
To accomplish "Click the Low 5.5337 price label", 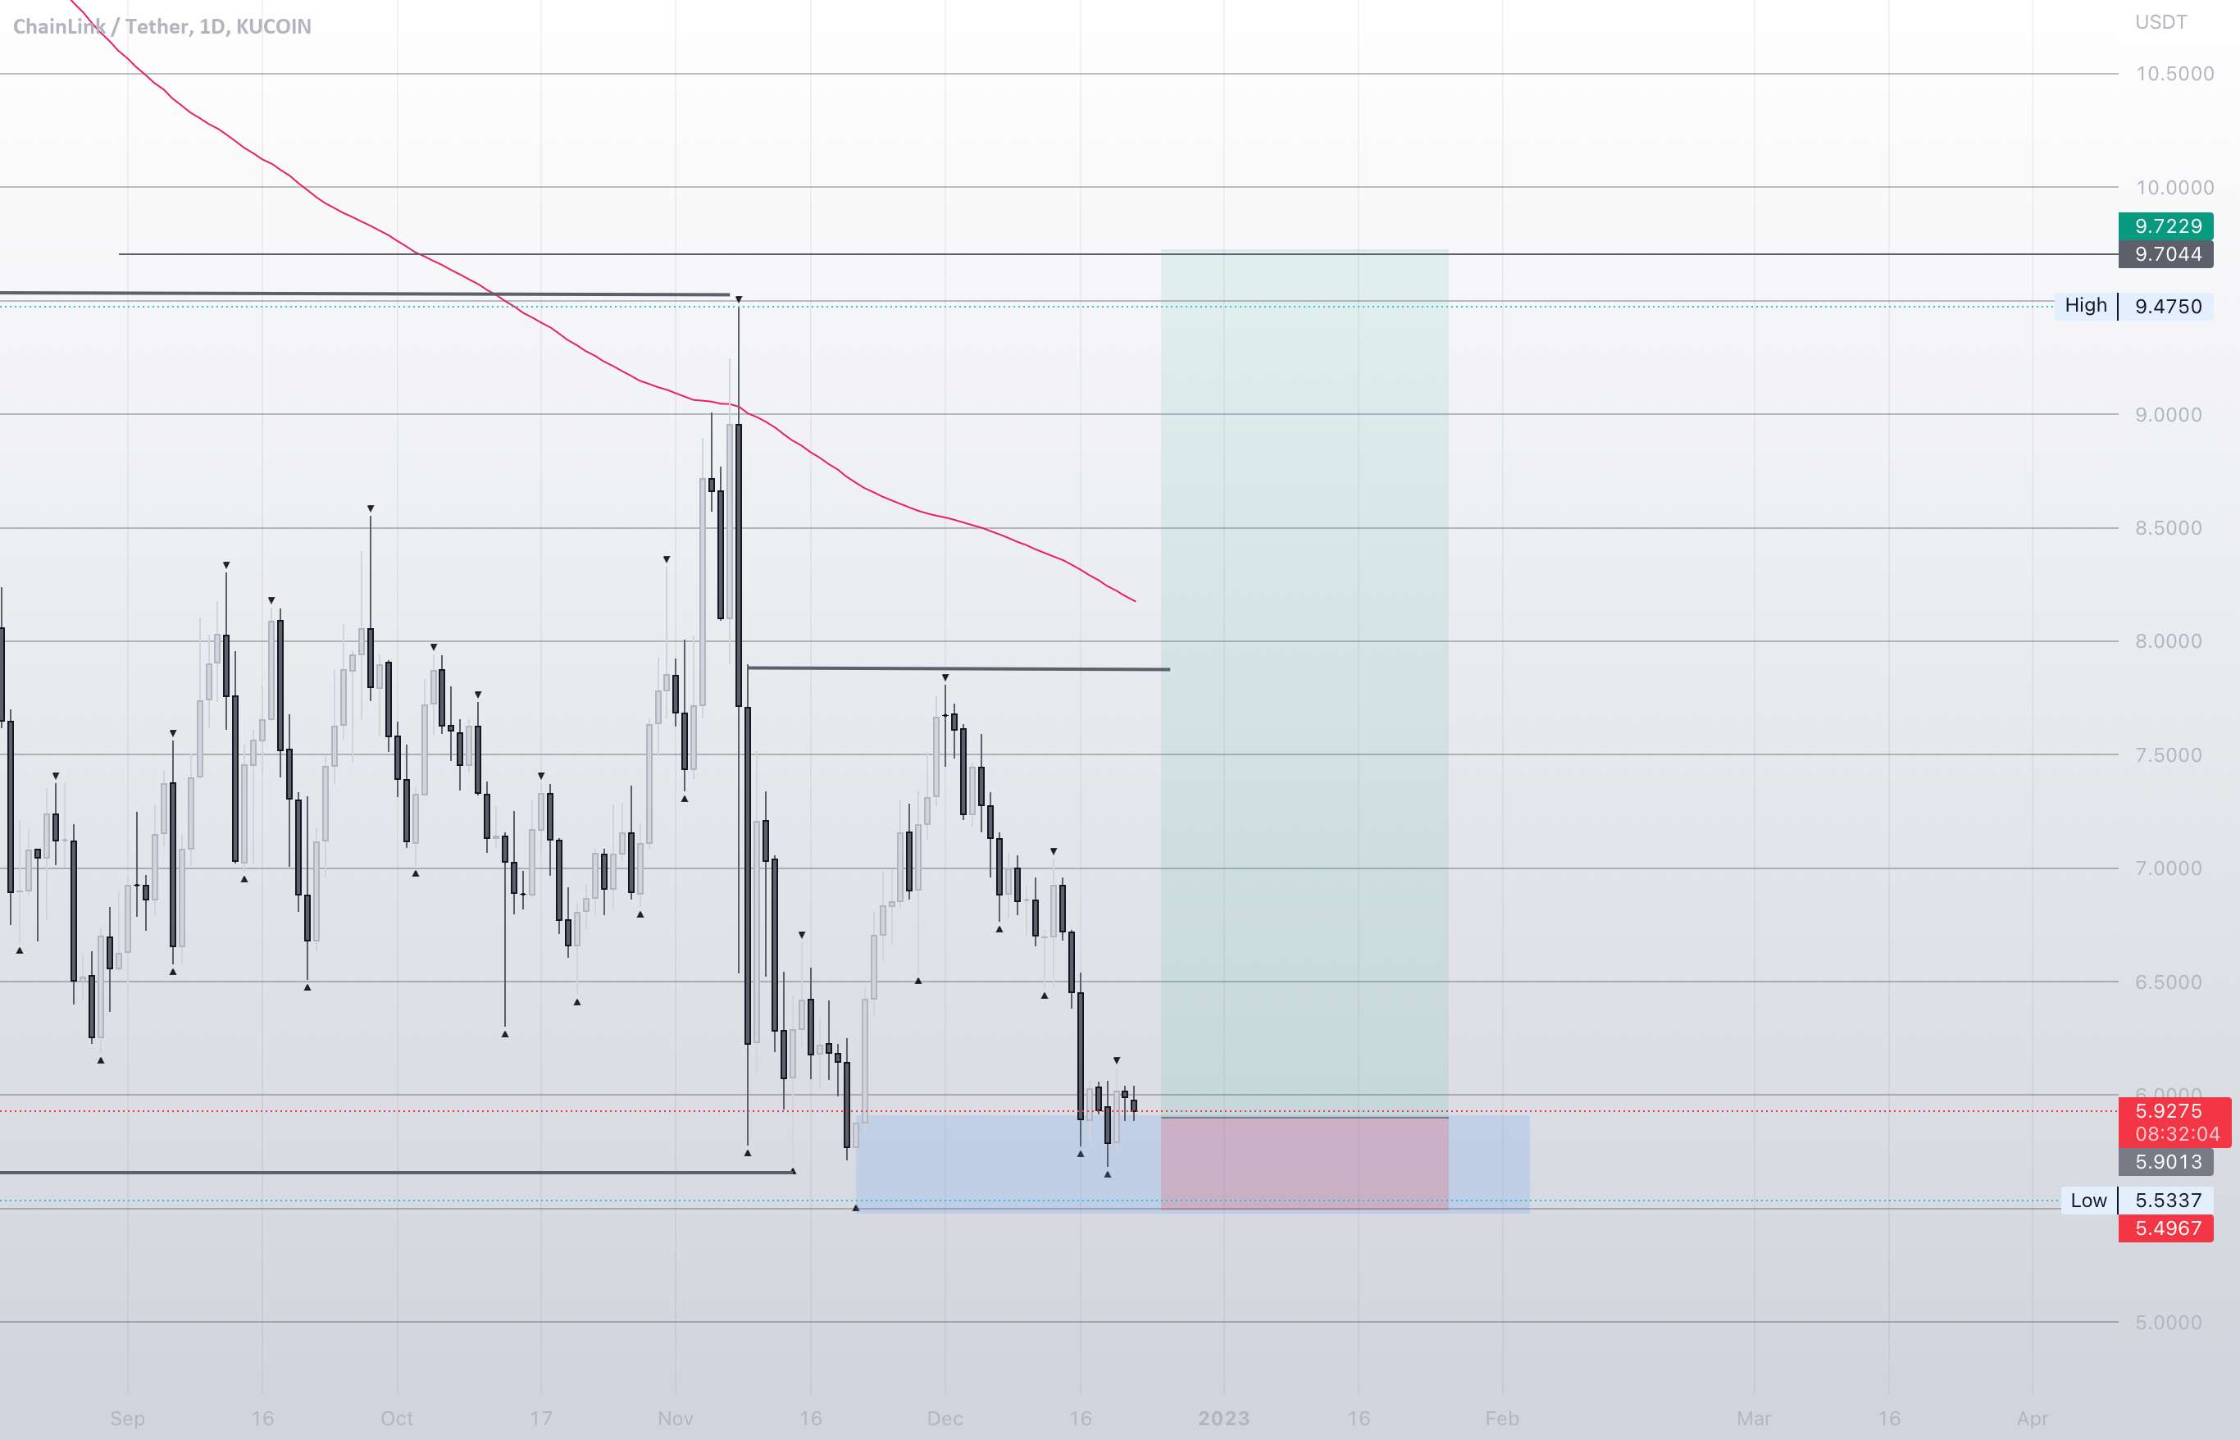I will coord(2136,1201).
